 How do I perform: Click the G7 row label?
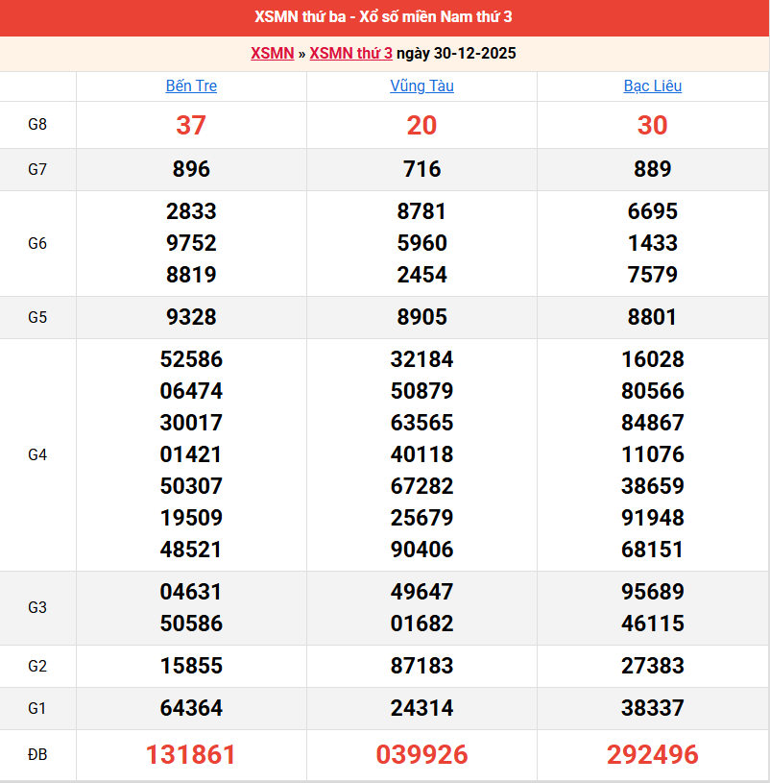pyautogui.click(x=37, y=170)
